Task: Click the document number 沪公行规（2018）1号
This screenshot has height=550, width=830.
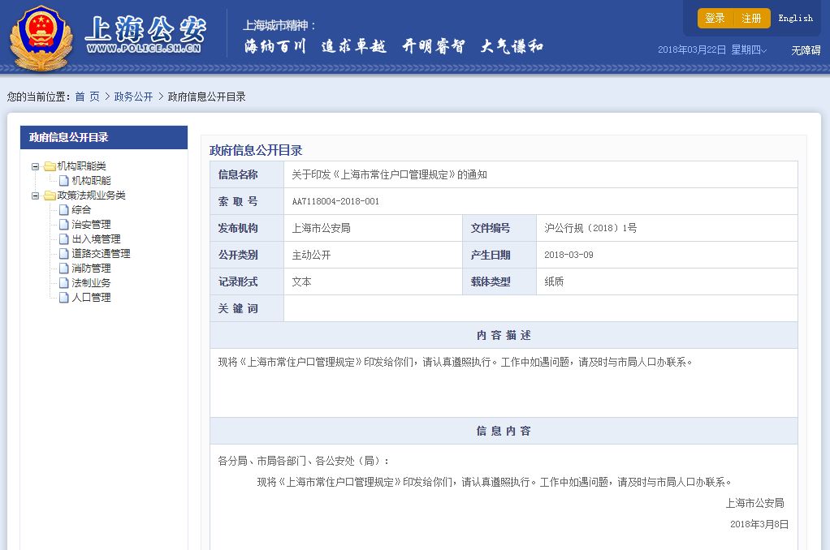Action: (590, 228)
